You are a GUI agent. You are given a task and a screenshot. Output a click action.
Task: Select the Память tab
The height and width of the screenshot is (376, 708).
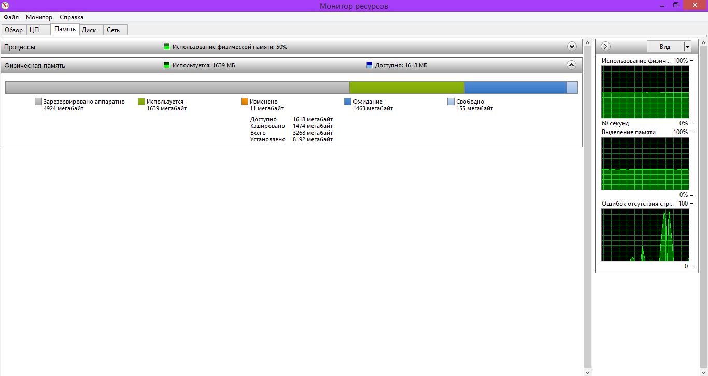tap(65, 29)
